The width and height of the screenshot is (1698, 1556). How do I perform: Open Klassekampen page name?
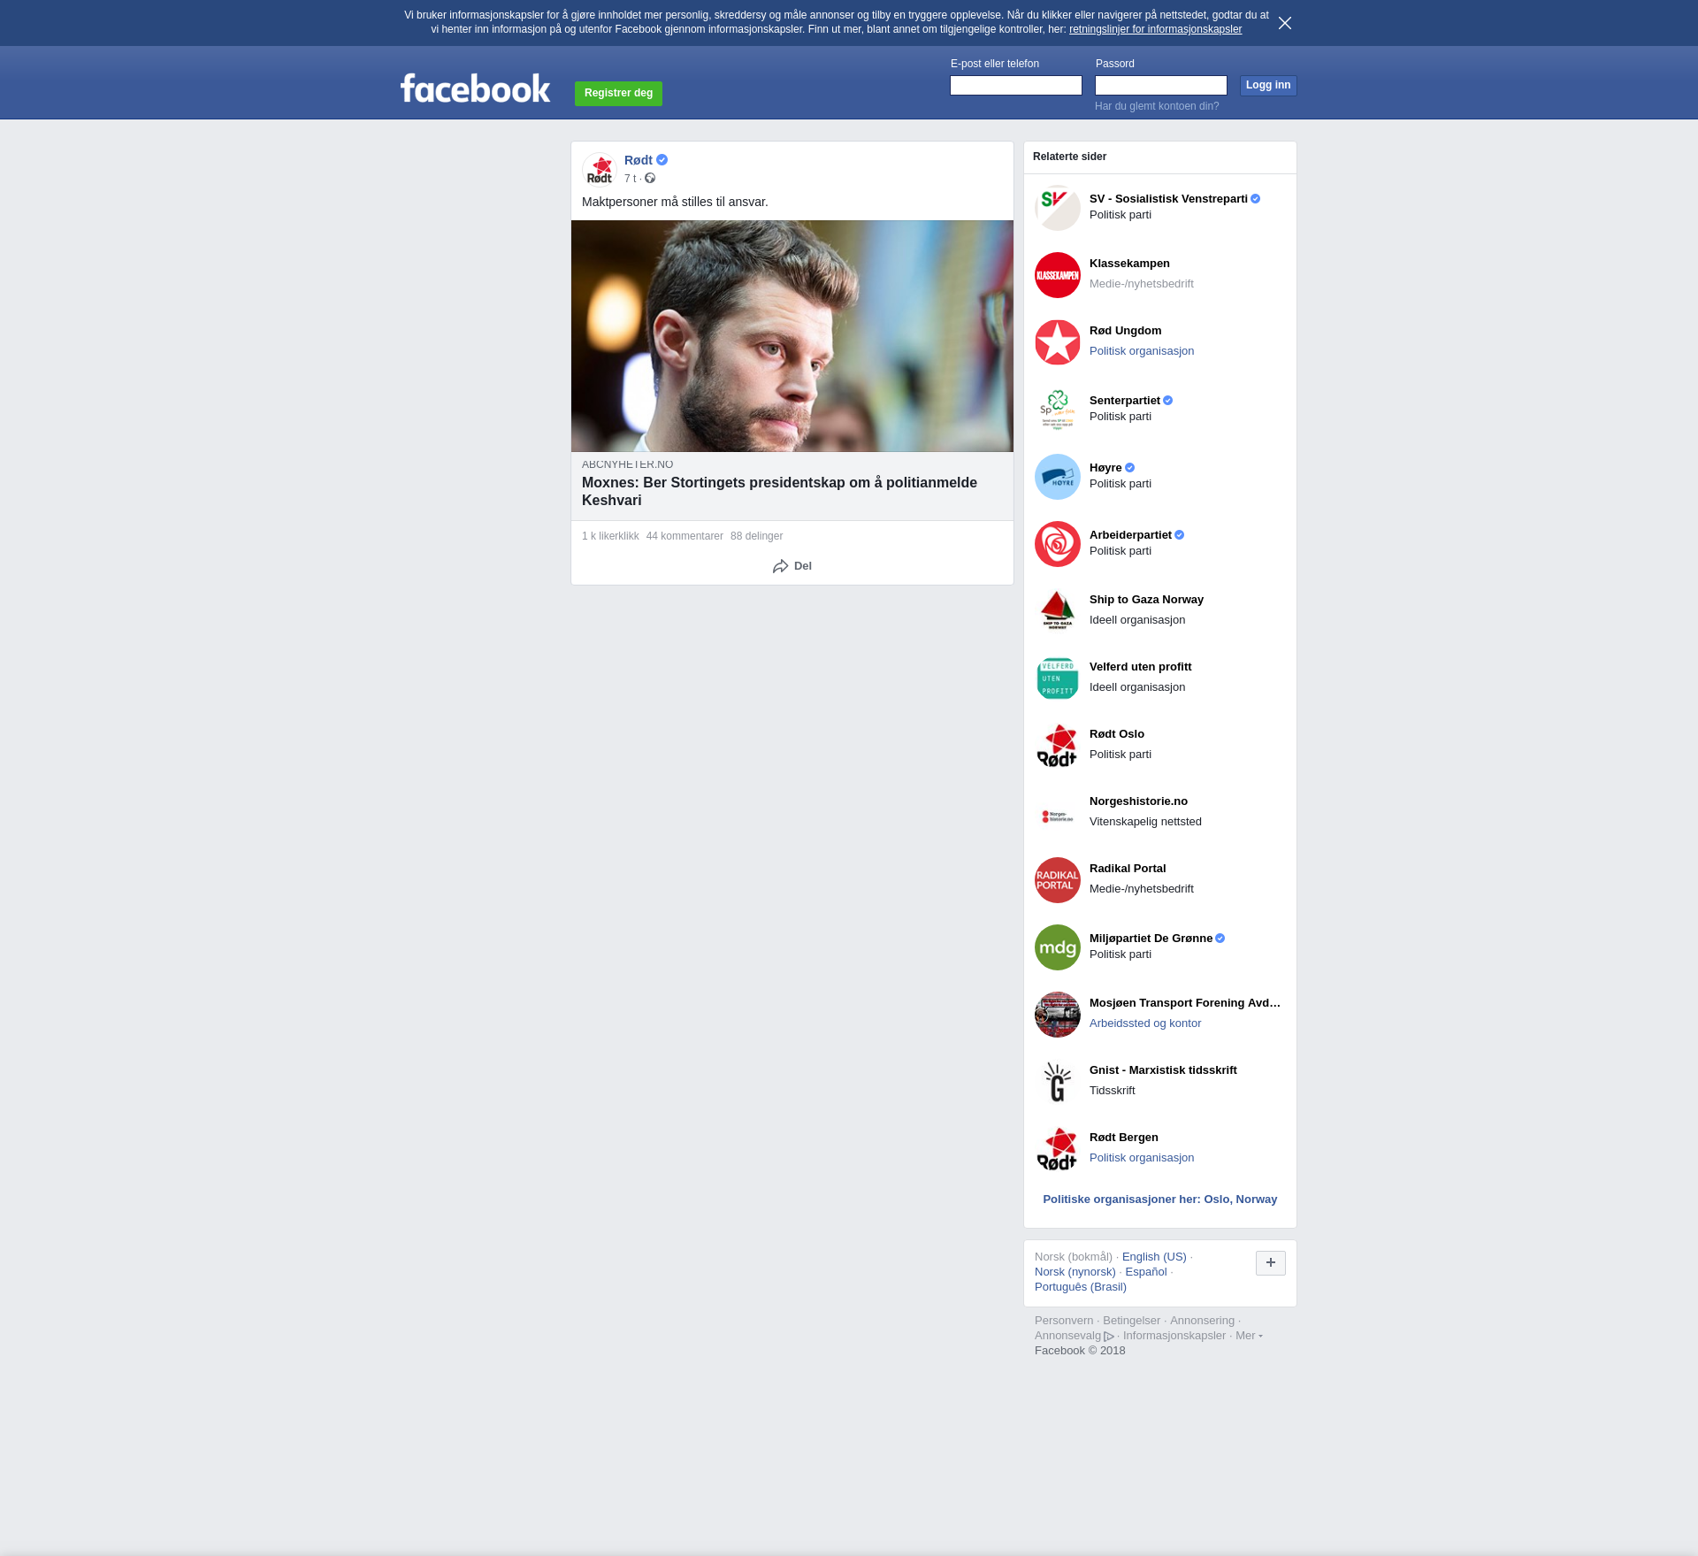(1129, 264)
